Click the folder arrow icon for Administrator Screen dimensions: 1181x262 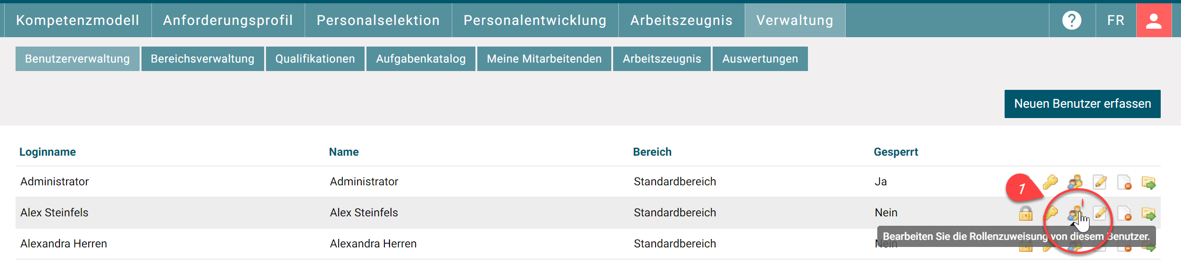[1148, 182]
